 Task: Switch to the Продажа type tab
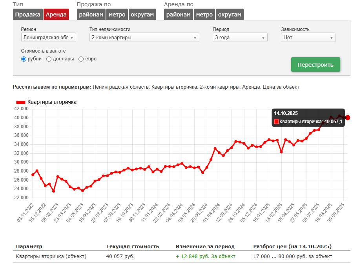click(28, 15)
